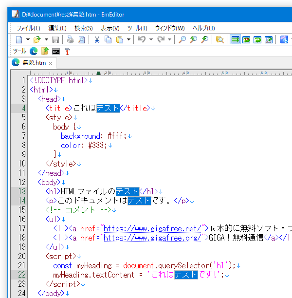Expand the Undo history dropdown arrow
Screen dimensions: 292x298
[151, 39]
